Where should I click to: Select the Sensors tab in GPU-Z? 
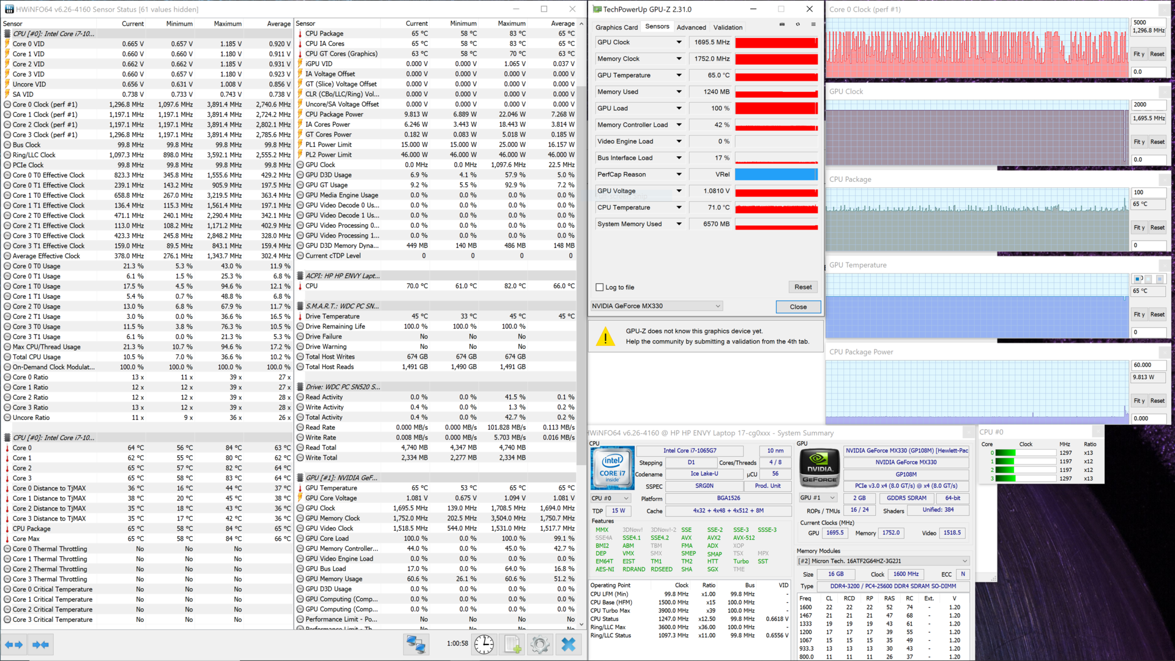click(x=657, y=27)
